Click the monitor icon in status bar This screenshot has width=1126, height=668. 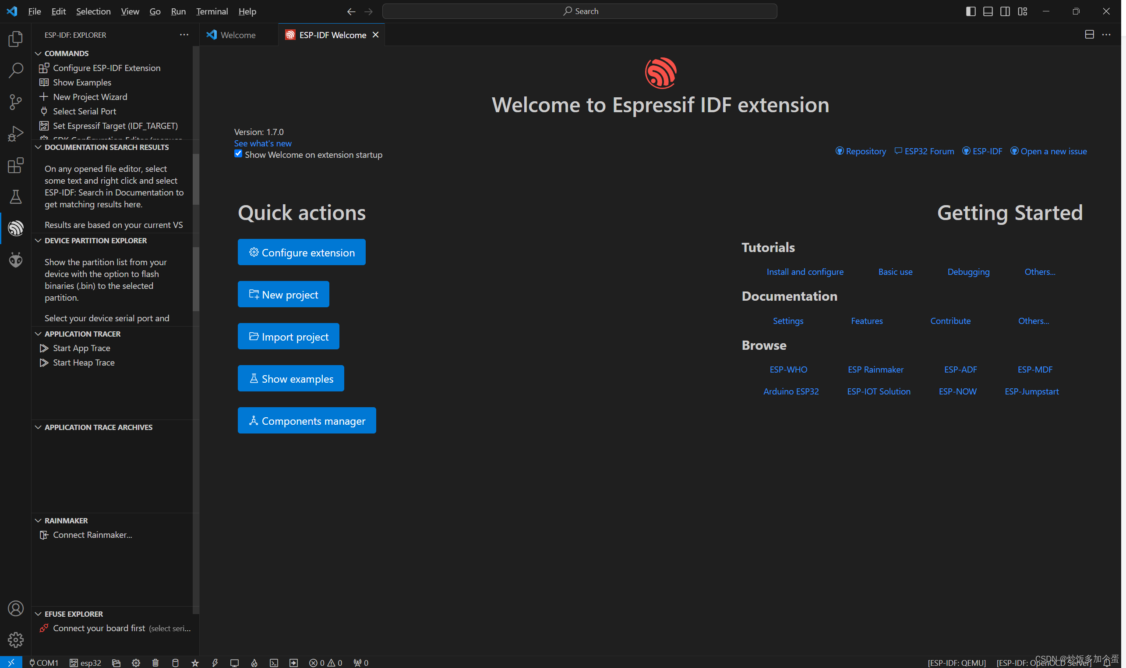234,663
